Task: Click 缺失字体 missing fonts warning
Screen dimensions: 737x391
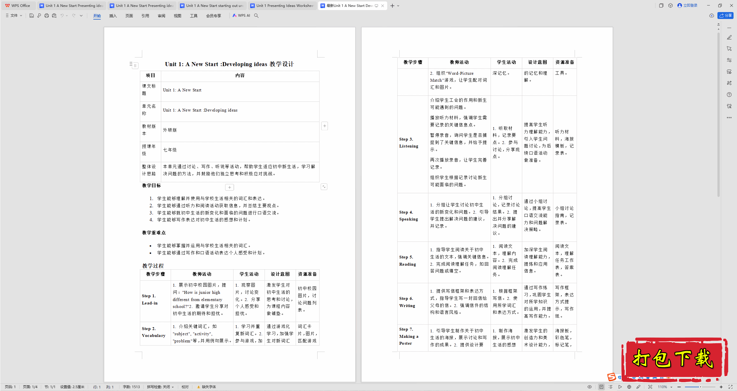Action: [x=206, y=387]
